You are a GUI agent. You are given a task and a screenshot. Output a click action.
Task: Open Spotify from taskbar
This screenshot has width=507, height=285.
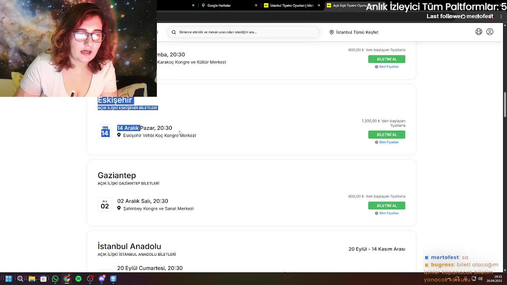(78, 279)
